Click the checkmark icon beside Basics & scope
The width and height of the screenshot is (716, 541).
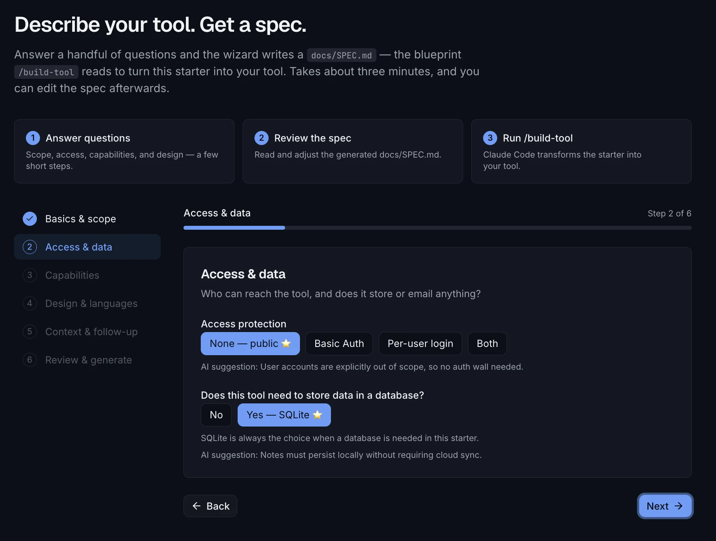[x=30, y=219]
